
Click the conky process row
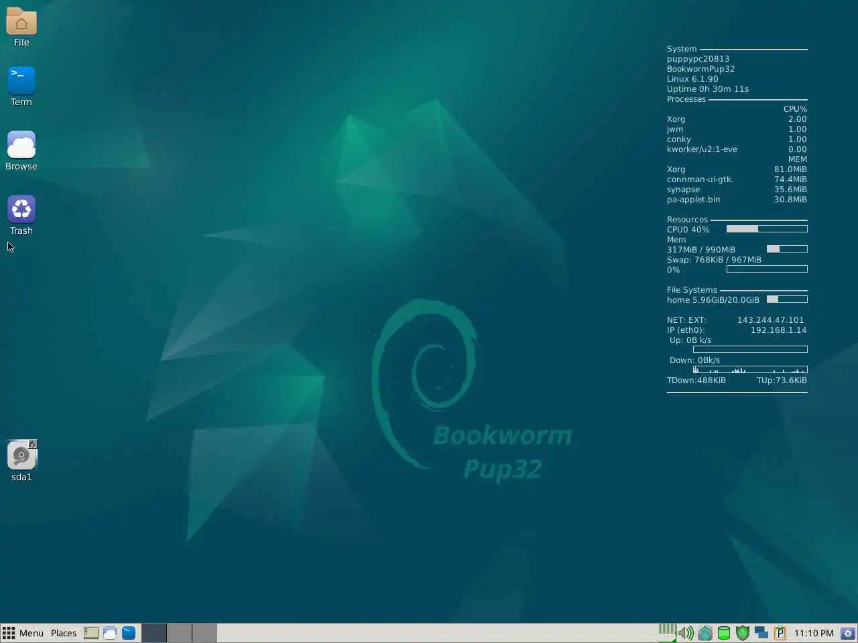pyautogui.click(x=737, y=139)
